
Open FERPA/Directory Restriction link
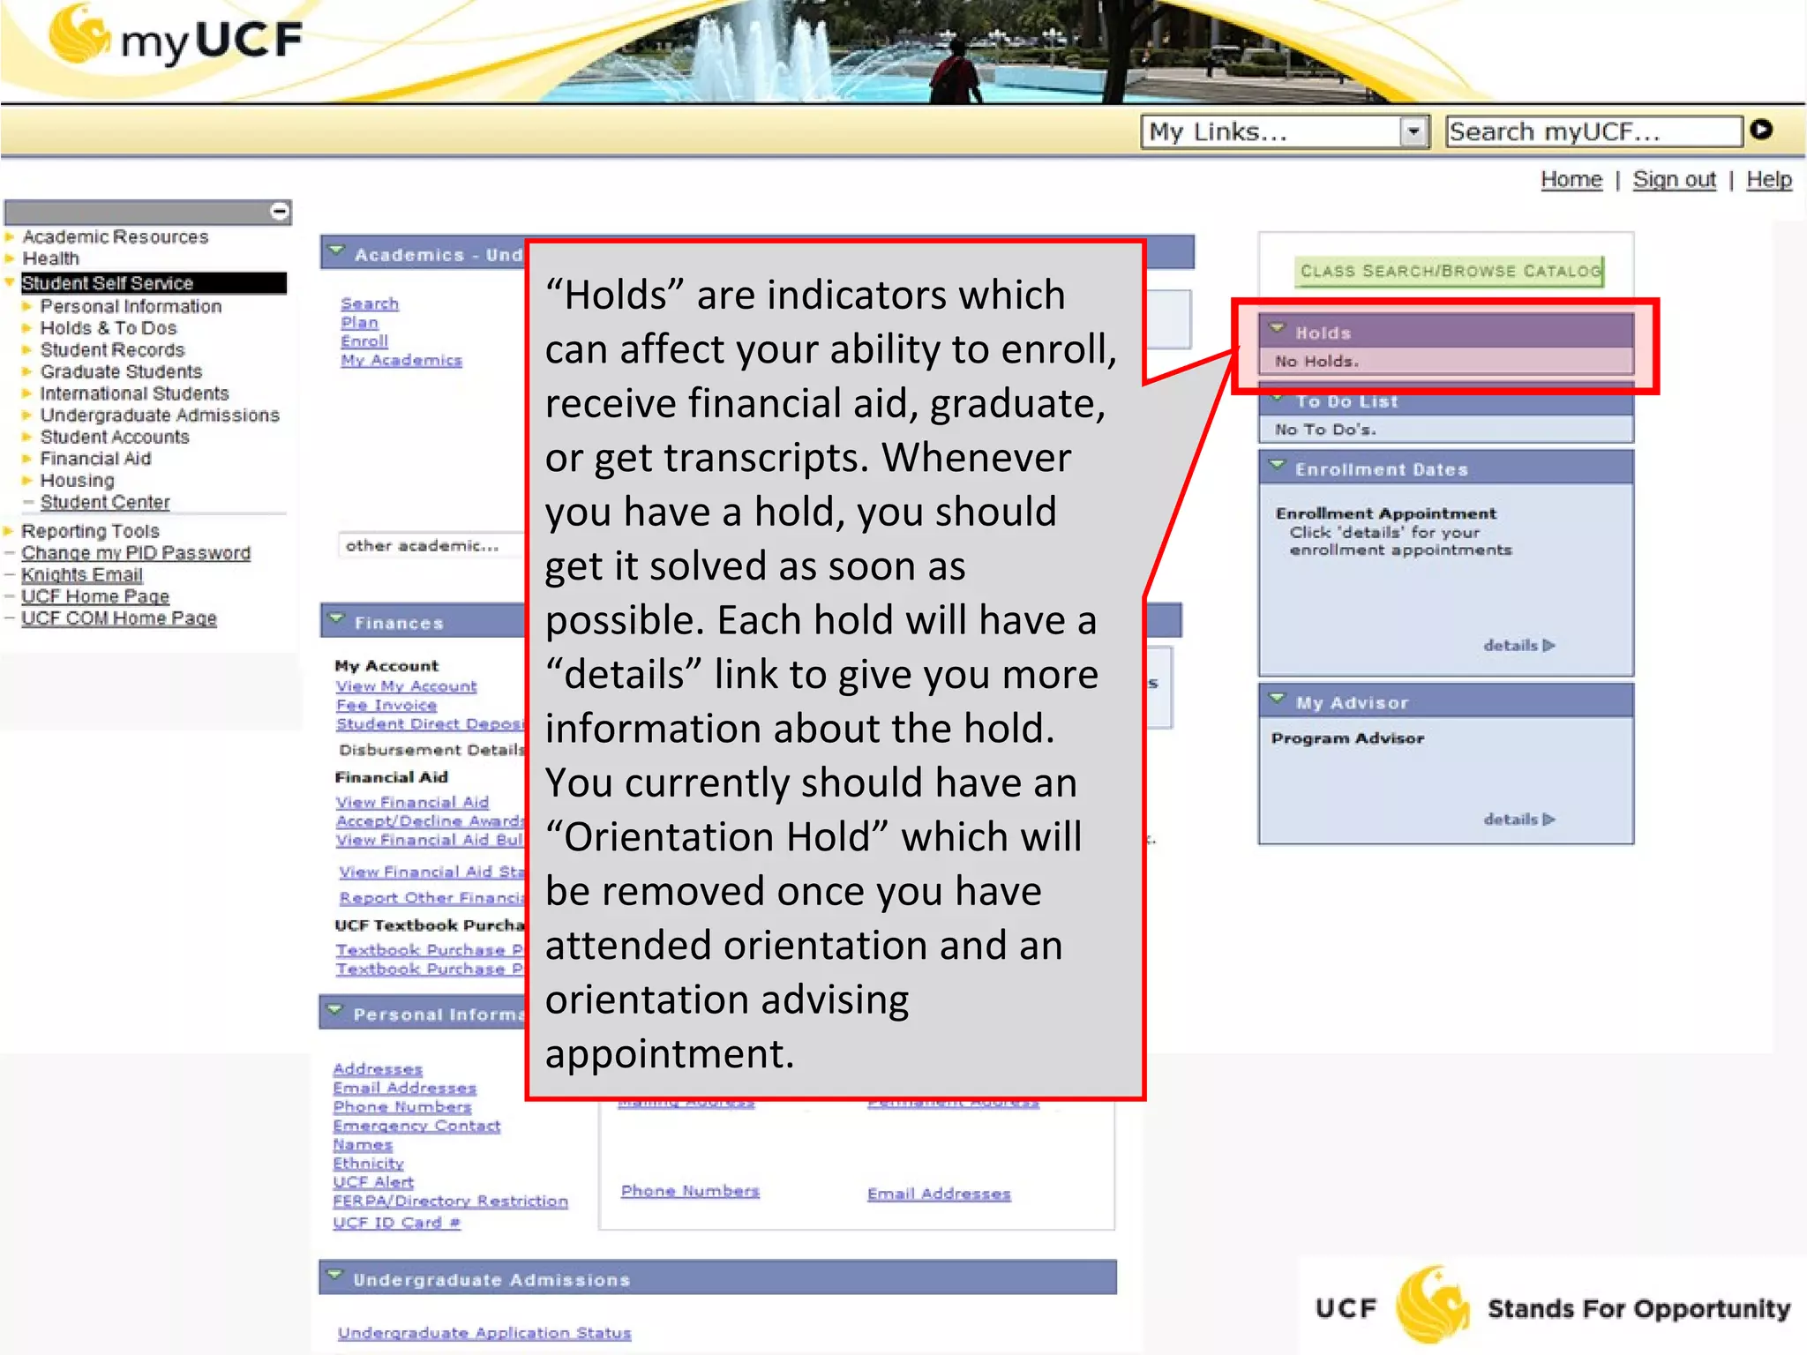(450, 1202)
